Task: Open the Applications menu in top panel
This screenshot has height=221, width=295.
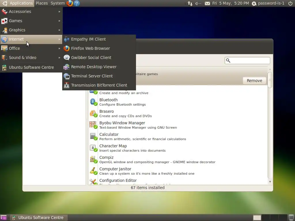Action: (17, 3)
